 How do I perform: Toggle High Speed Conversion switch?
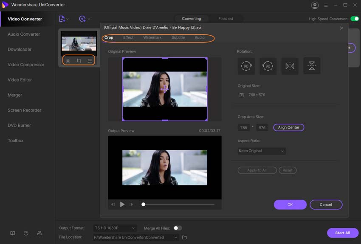tap(355, 19)
